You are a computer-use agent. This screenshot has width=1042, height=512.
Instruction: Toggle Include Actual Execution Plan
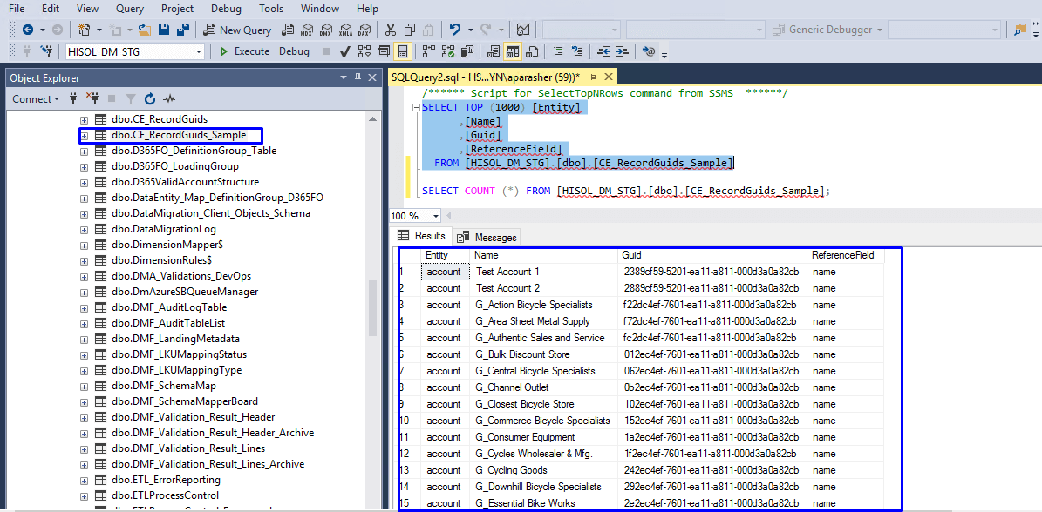click(x=429, y=51)
